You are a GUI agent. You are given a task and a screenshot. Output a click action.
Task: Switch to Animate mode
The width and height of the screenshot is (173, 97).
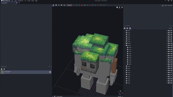coord(170,5)
